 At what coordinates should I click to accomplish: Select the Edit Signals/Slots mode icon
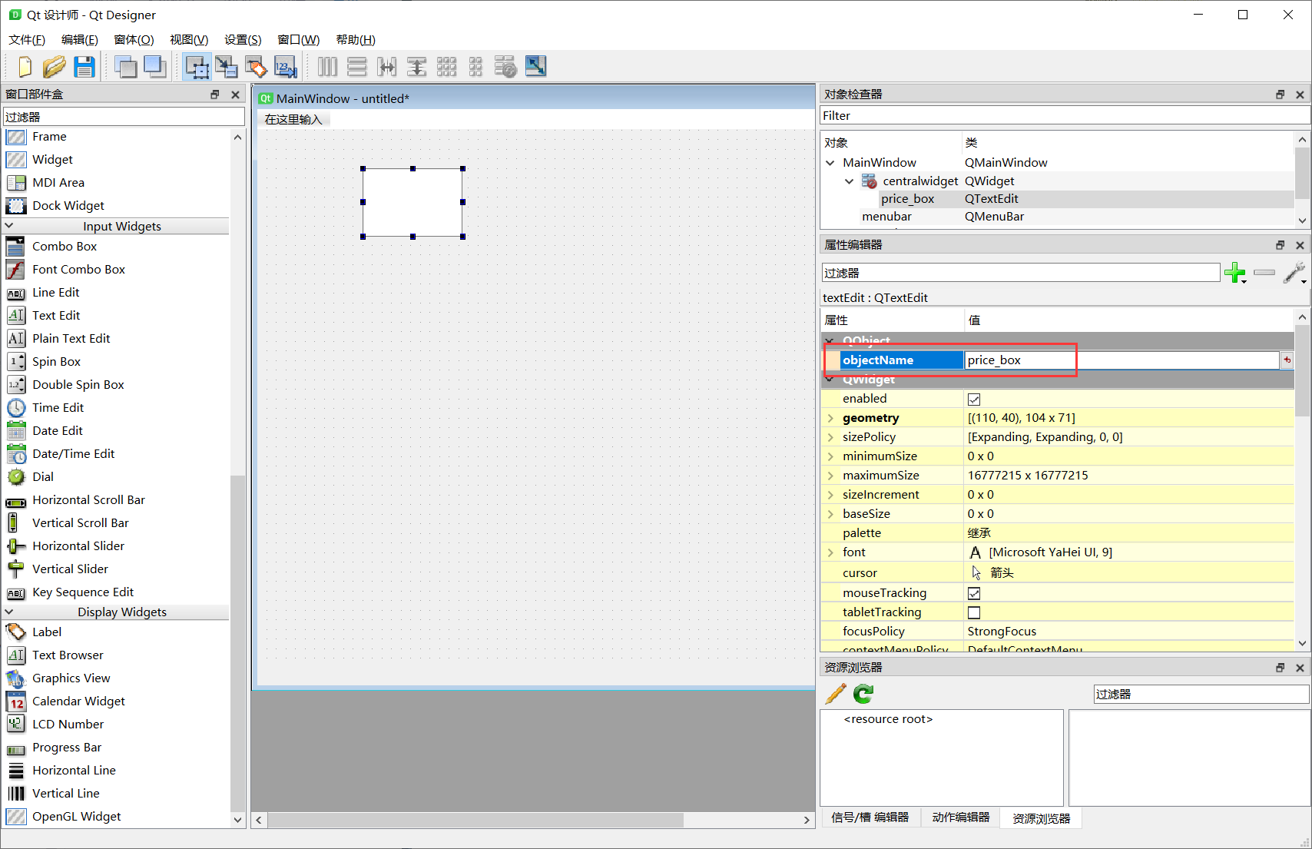227,67
